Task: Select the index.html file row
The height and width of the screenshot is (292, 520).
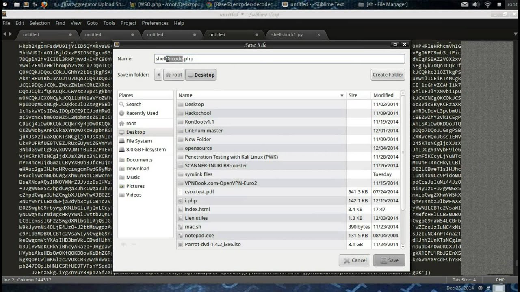Action: click(x=288, y=209)
